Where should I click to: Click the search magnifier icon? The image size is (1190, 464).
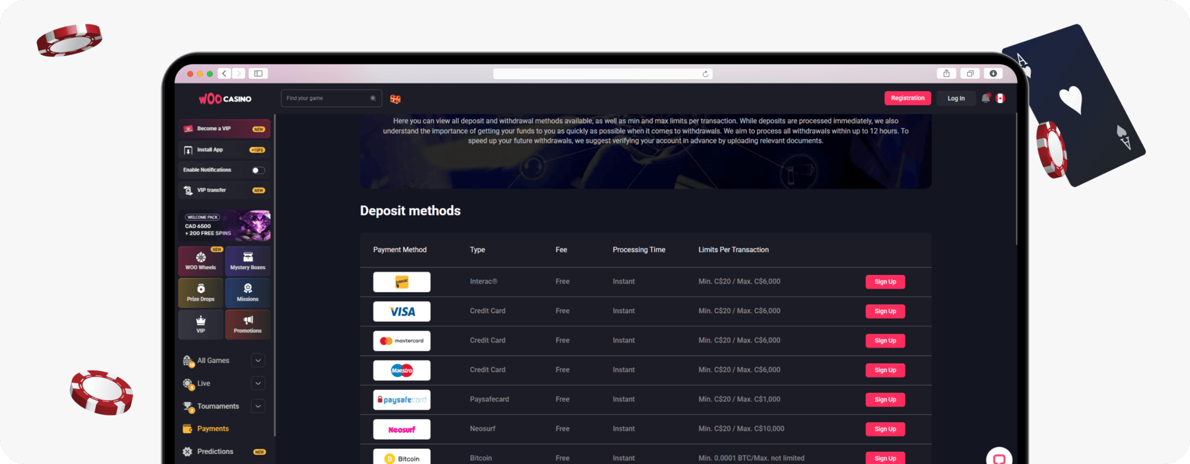click(x=373, y=98)
